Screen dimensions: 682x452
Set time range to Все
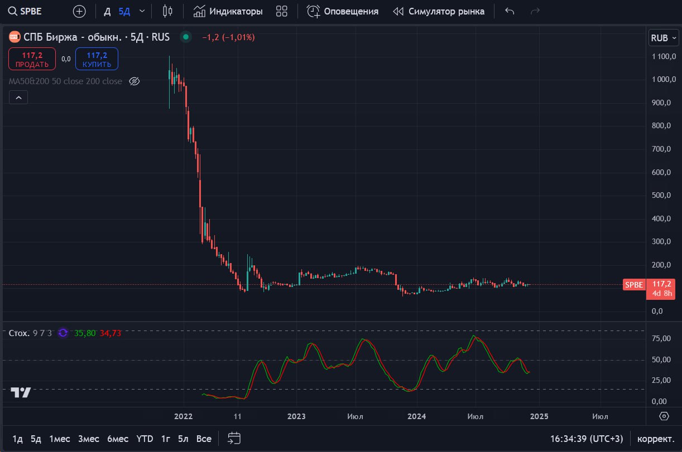(204, 439)
